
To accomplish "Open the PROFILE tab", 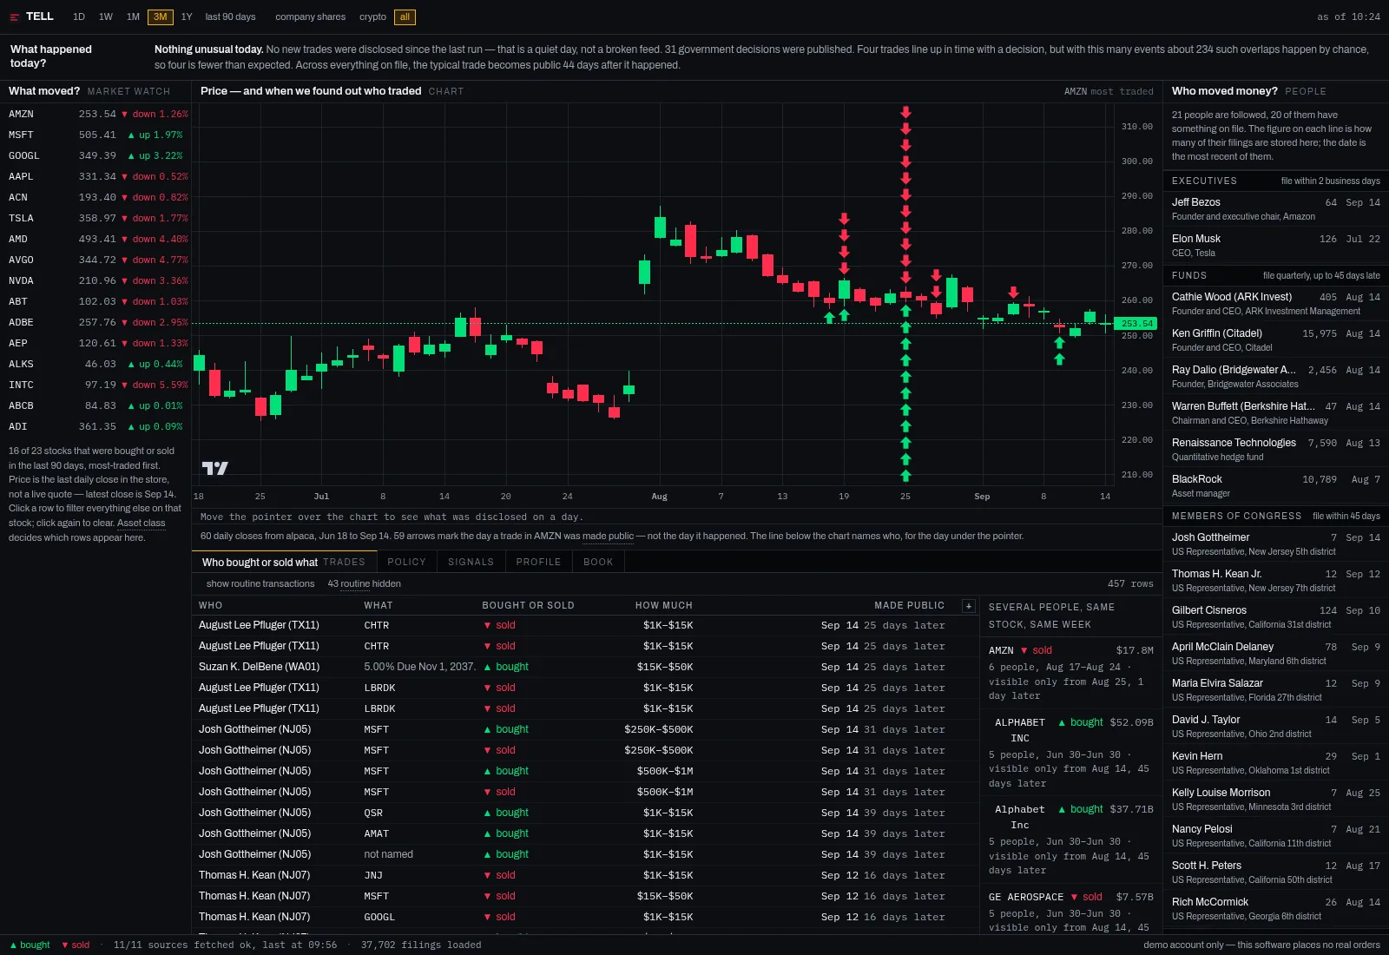I will [539, 562].
